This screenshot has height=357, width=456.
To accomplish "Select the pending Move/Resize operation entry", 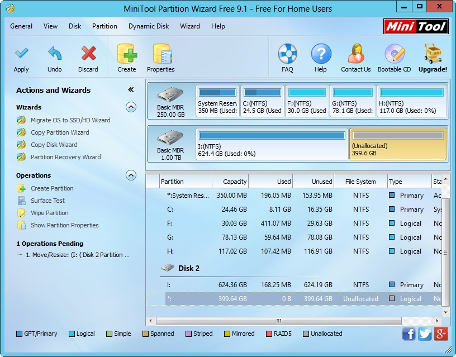I will pyautogui.click(x=77, y=255).
